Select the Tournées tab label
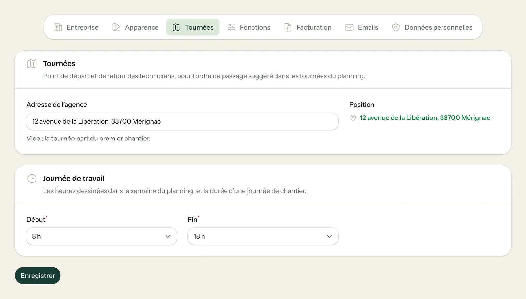 point(199,27)
